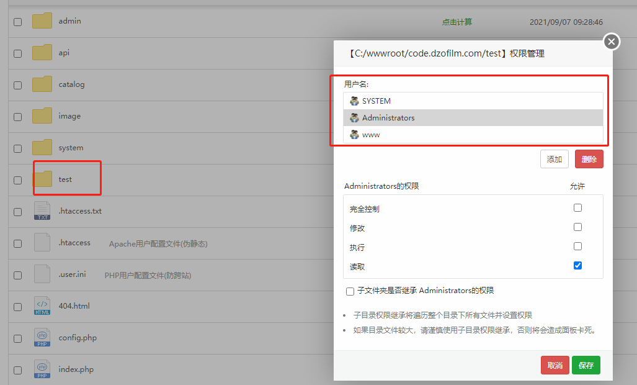
Task: Click the index.php PHP file icon
Action: tap(42, 369)
